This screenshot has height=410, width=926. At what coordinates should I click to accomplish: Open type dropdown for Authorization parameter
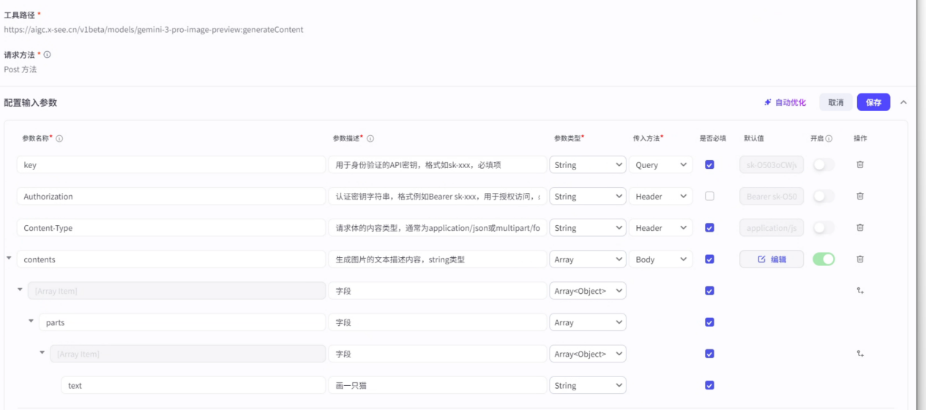click(588, 196)
